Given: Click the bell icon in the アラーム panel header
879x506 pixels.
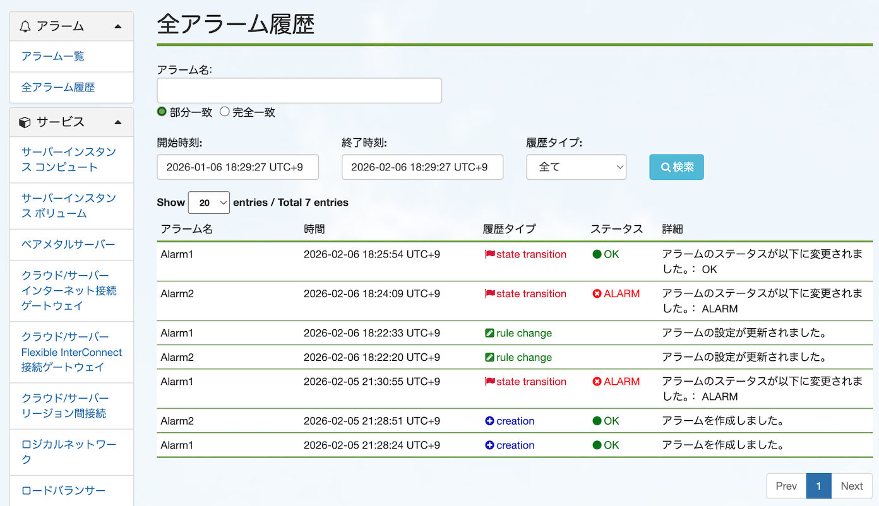Looking at the screenshot, I should 25,26.
